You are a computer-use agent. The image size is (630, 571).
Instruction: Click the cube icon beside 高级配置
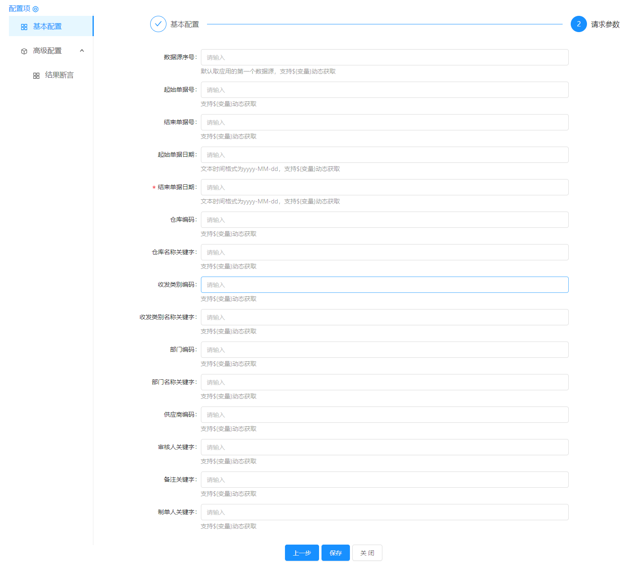pos(24,51)
